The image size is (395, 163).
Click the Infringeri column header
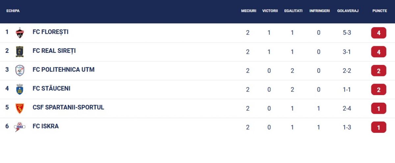(x=319, y=11)
